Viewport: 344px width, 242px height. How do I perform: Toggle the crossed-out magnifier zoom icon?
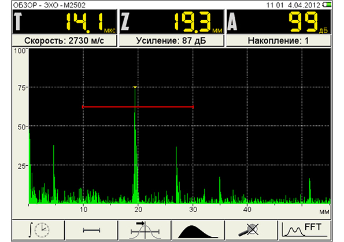pos(251,230)
